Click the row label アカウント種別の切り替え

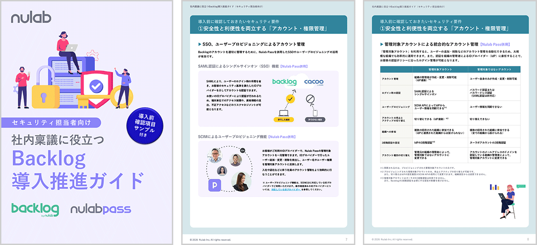click(x=397, y=155)
